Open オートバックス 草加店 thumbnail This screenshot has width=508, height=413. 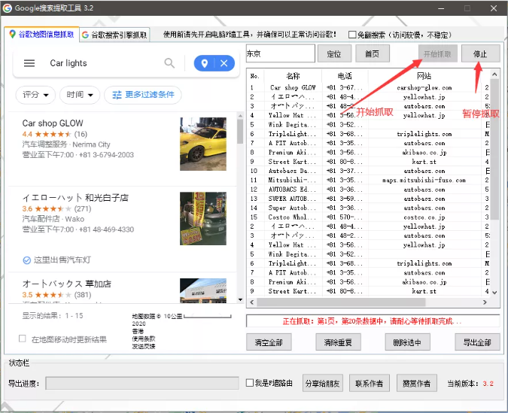203,290
